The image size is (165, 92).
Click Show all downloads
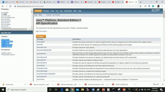[x=156, y=84]
